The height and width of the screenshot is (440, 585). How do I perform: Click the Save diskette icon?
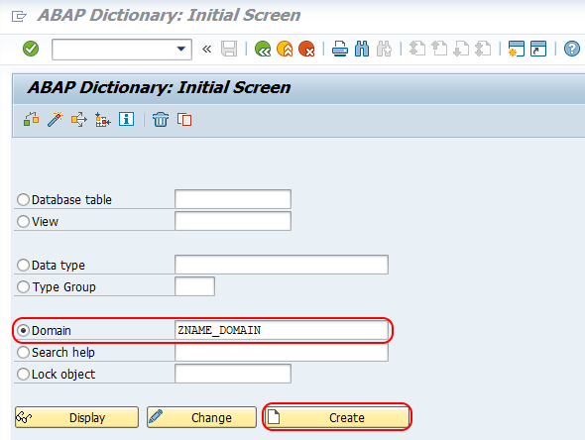pos(229,49)
